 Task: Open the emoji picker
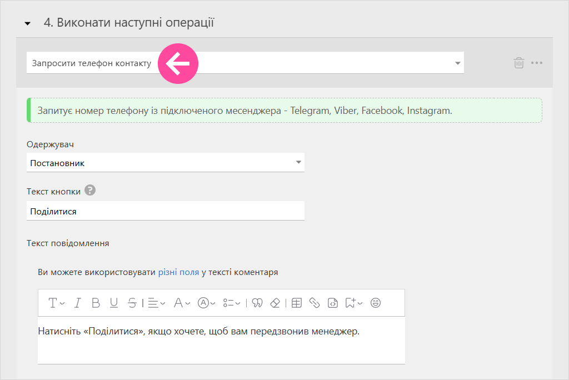(376, 303)
